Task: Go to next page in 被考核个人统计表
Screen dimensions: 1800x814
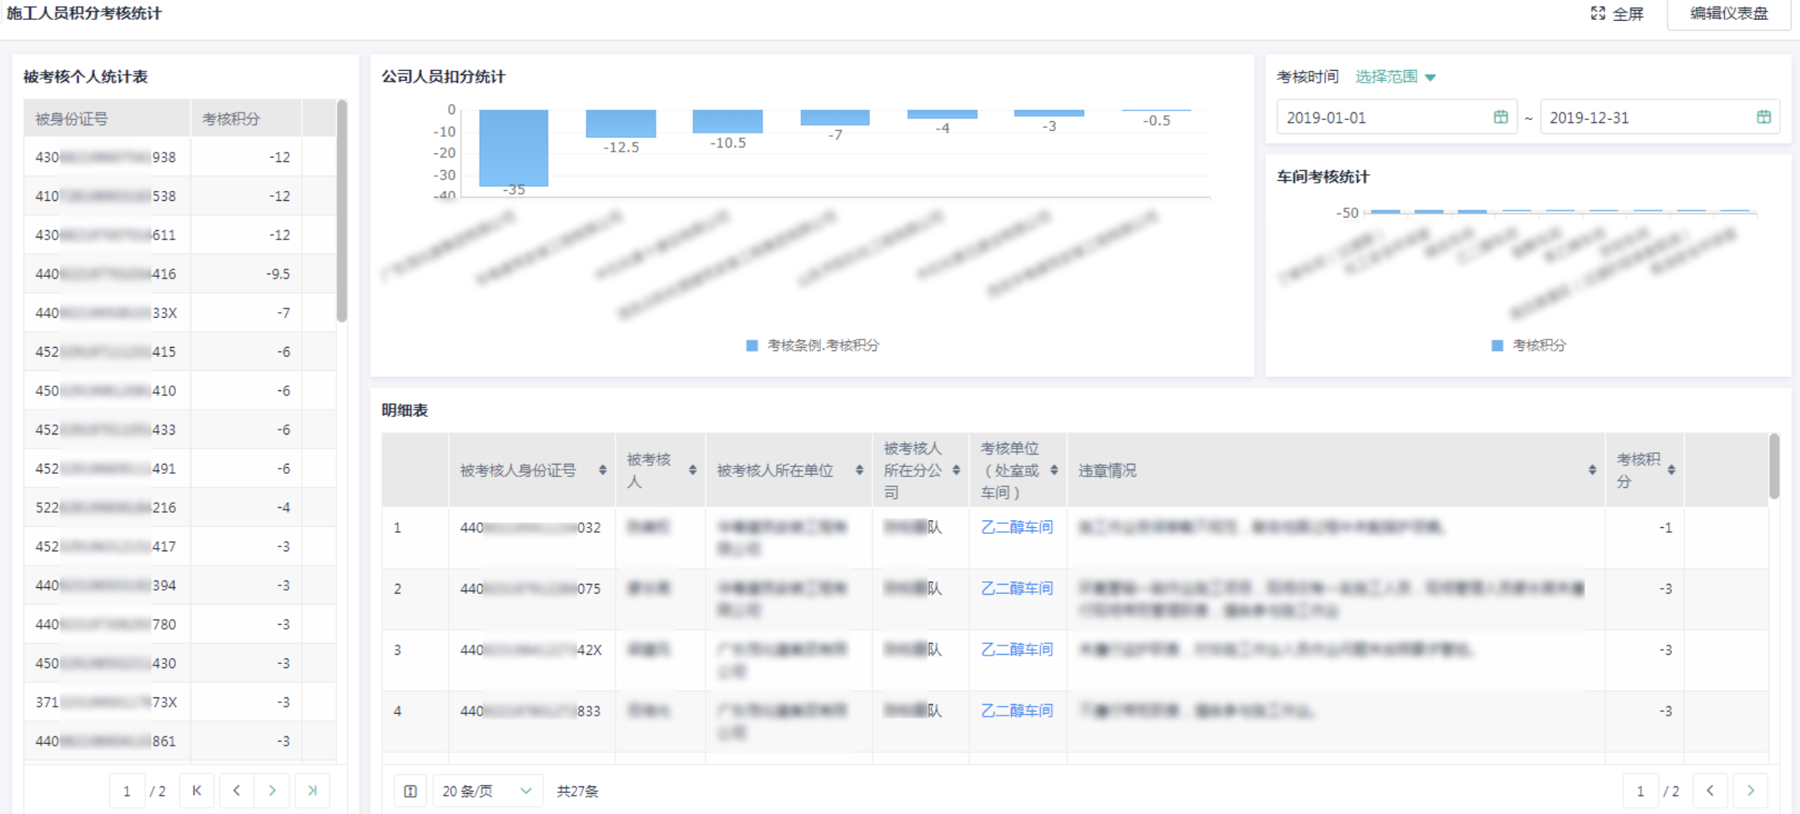Action: point(272,791)
